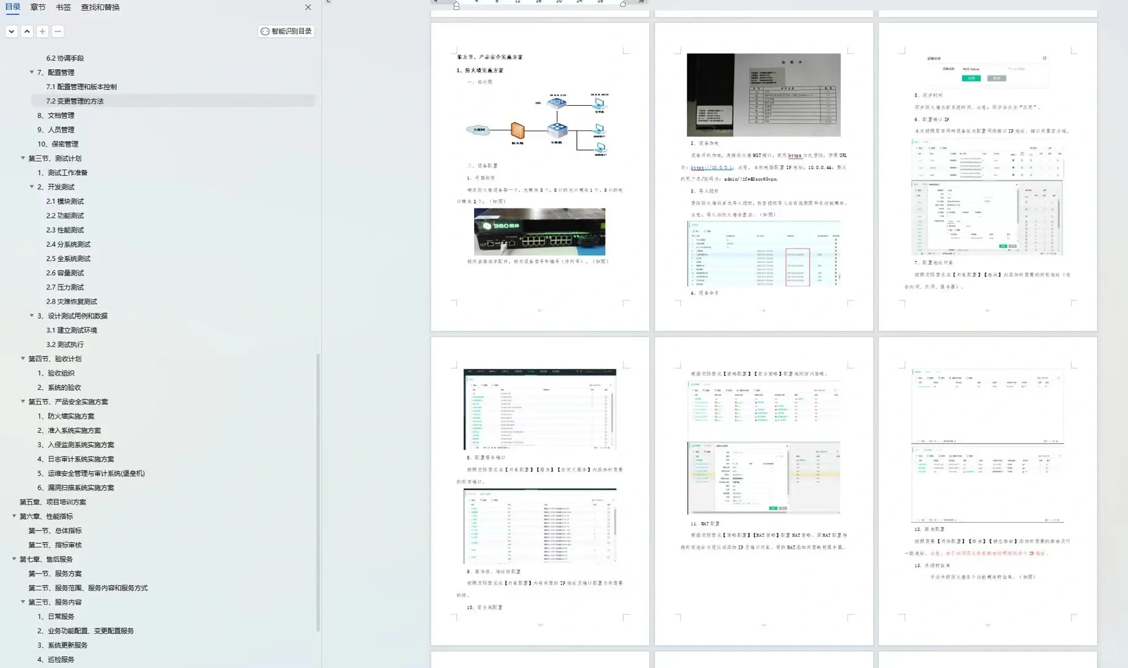Image resolution: width=1128 pixels, height=668 pixels.
Task: Click the left indent marker on the ruler
Action: pos(456,6)
